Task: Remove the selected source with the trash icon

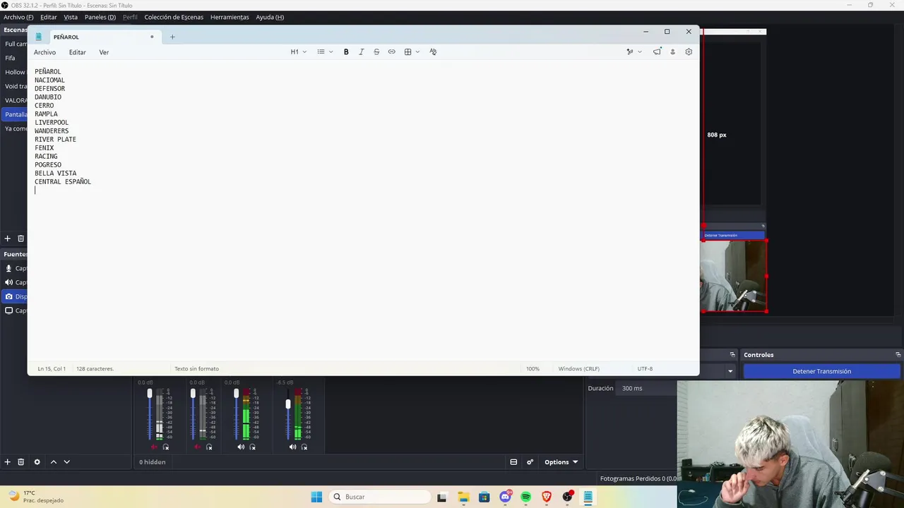Action: [x=21, y=461]
